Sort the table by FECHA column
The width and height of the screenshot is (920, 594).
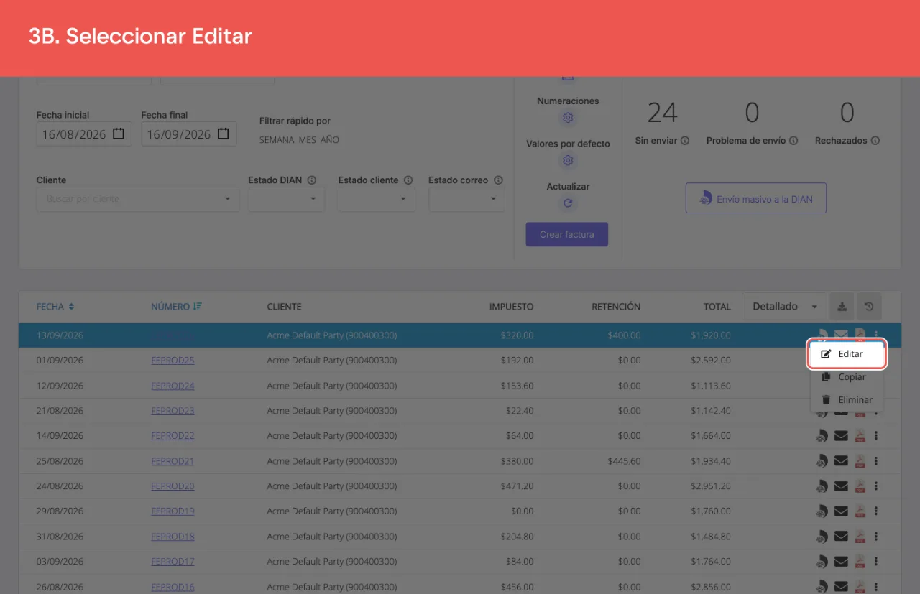click(x=55, y=307)
